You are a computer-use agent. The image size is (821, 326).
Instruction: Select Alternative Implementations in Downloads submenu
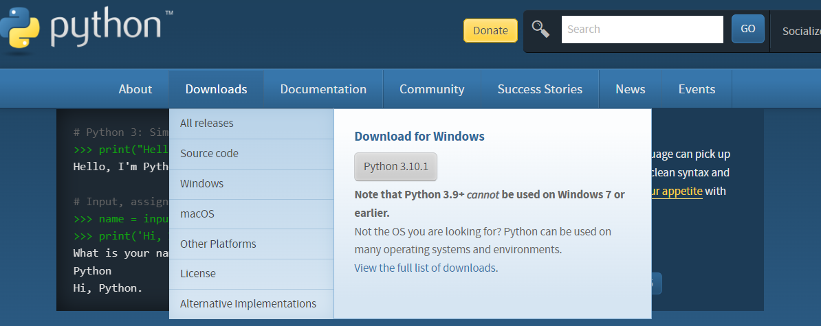click(252, 303)
